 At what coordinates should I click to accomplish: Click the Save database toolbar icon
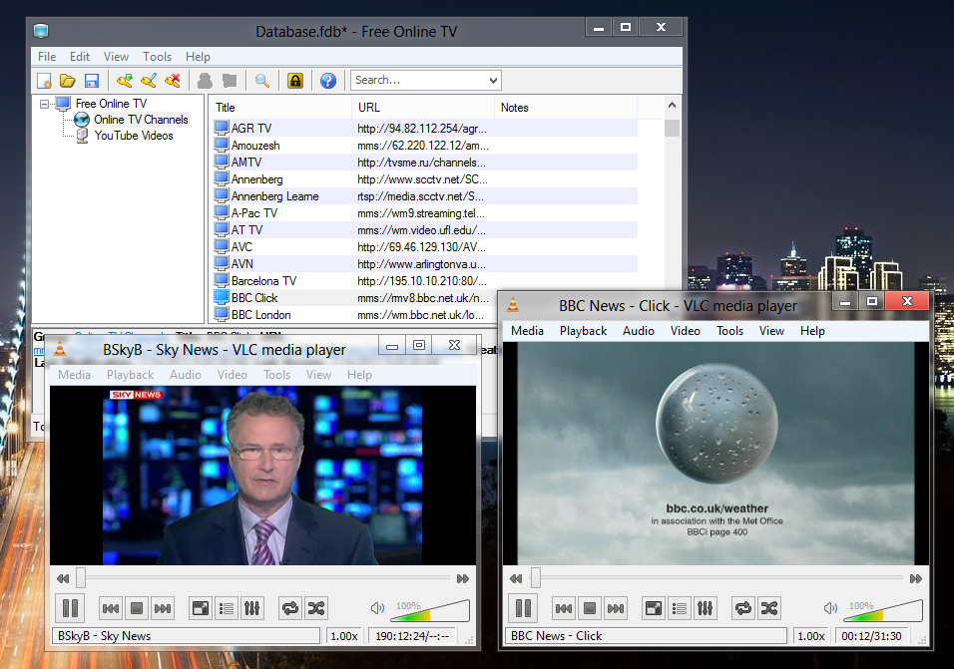click(92, 81)
